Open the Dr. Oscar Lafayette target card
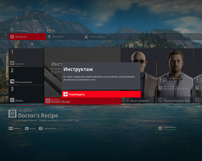Screen dimensions: 202x161 point(139,76)
